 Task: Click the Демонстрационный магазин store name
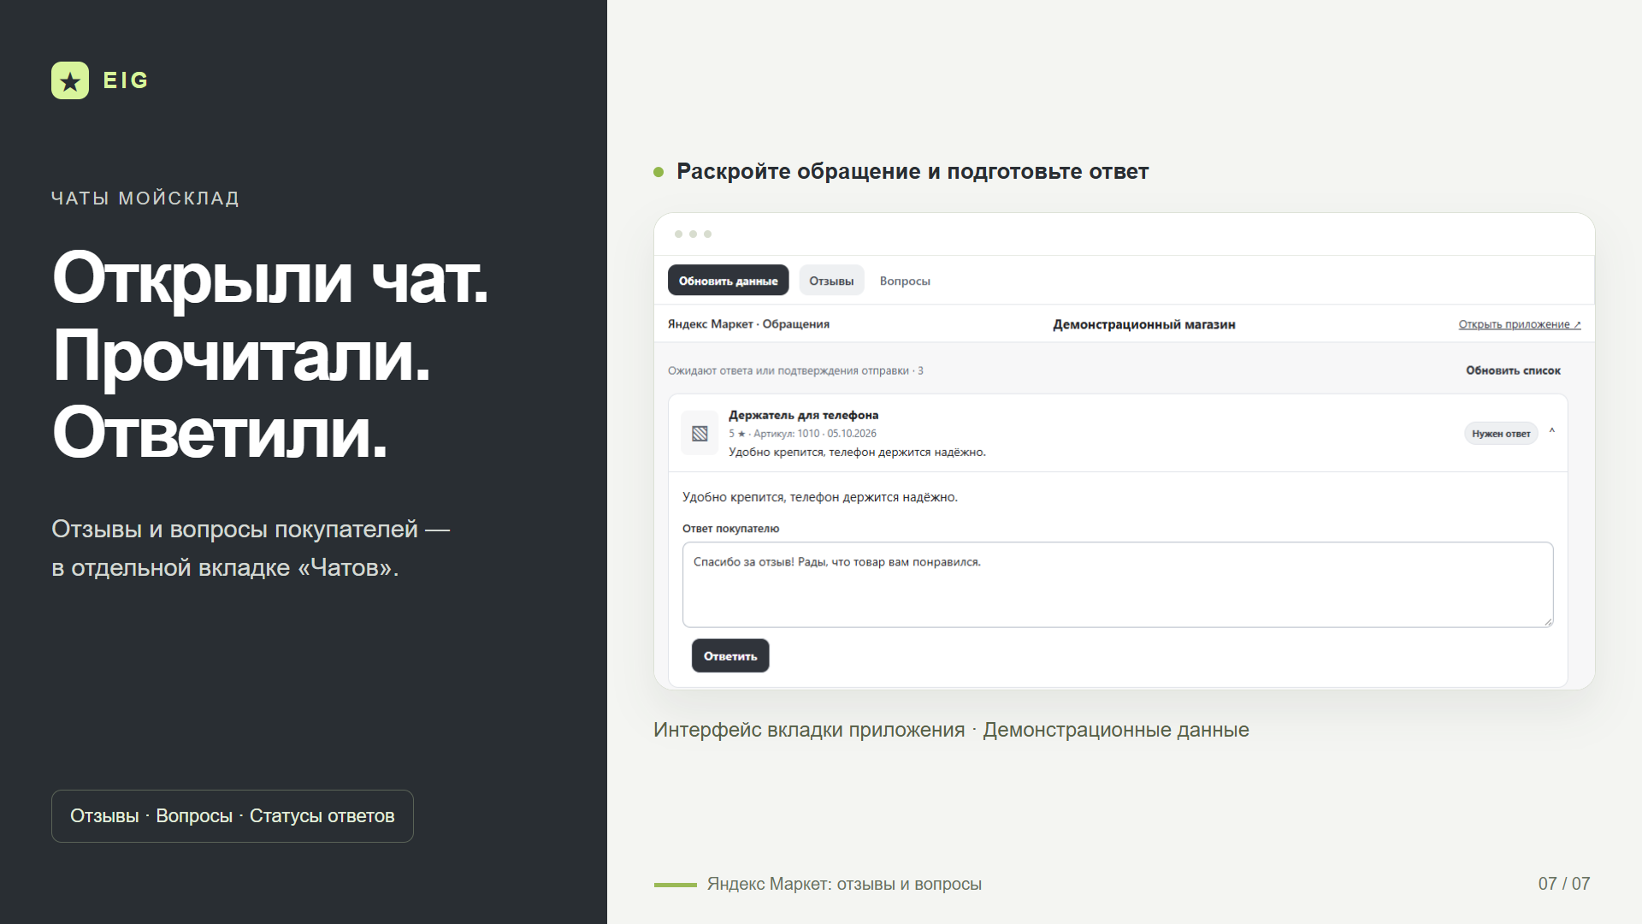click(1143, 324)
